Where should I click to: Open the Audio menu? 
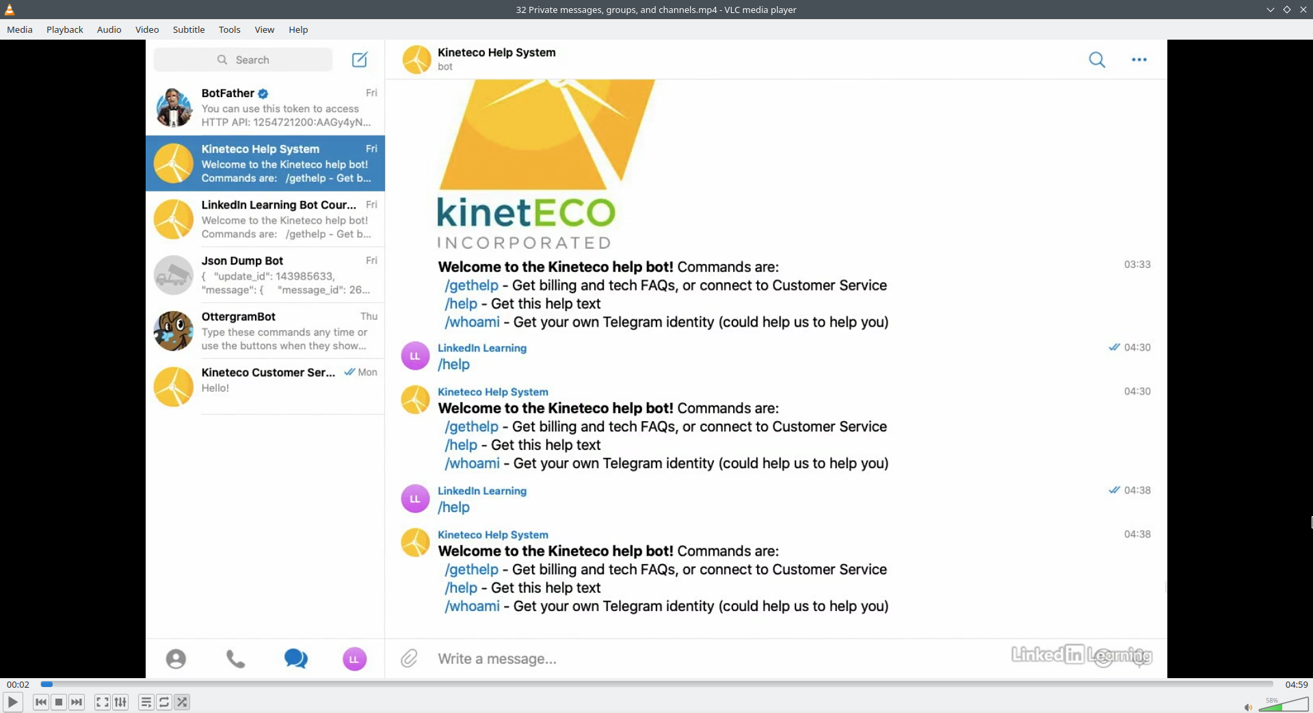[109, 29]
